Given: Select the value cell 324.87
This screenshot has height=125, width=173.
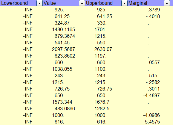Looking at the screenshot, I should (62, 23).
